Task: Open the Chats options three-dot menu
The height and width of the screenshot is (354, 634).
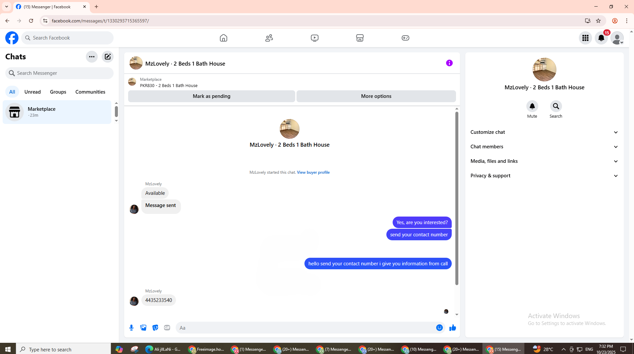Action: pyautogui.click(x=92, y=57)
